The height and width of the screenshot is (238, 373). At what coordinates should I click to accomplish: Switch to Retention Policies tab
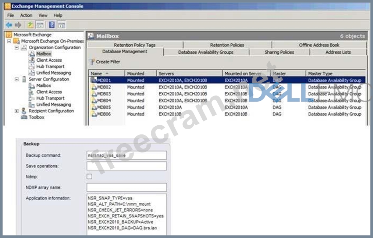click(227, 45)
